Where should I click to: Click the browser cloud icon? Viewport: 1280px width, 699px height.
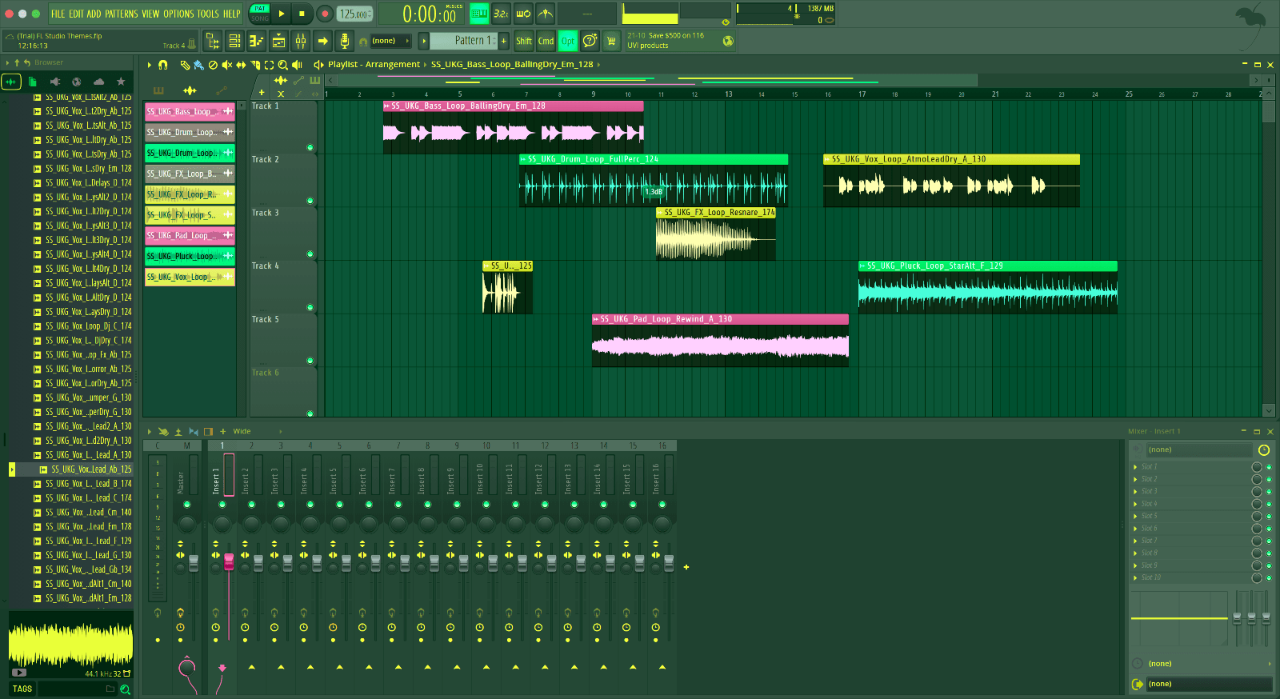(98, 82)
